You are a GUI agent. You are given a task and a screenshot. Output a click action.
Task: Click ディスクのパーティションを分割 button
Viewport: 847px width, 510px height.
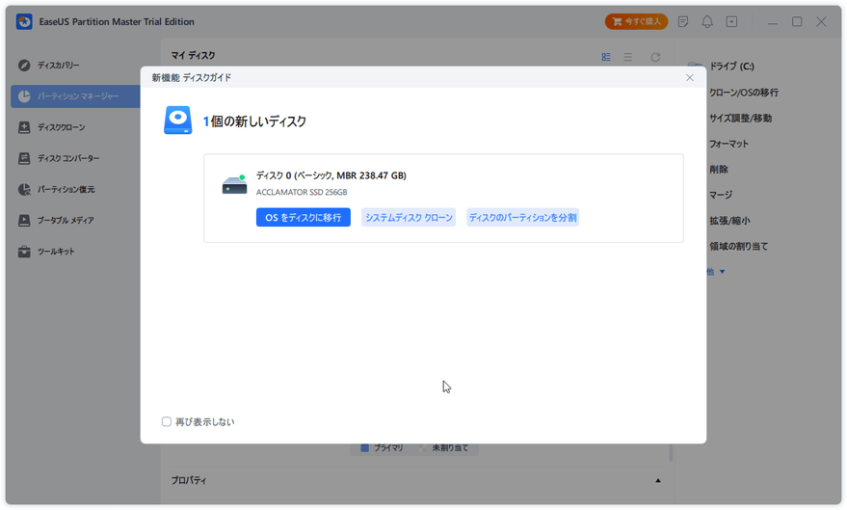pos(522,218)
